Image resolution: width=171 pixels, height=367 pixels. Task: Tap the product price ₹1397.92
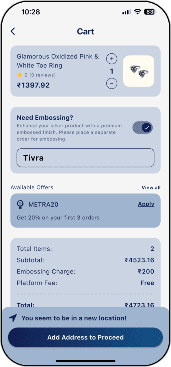pyautogui.click(x=33, y=85)
